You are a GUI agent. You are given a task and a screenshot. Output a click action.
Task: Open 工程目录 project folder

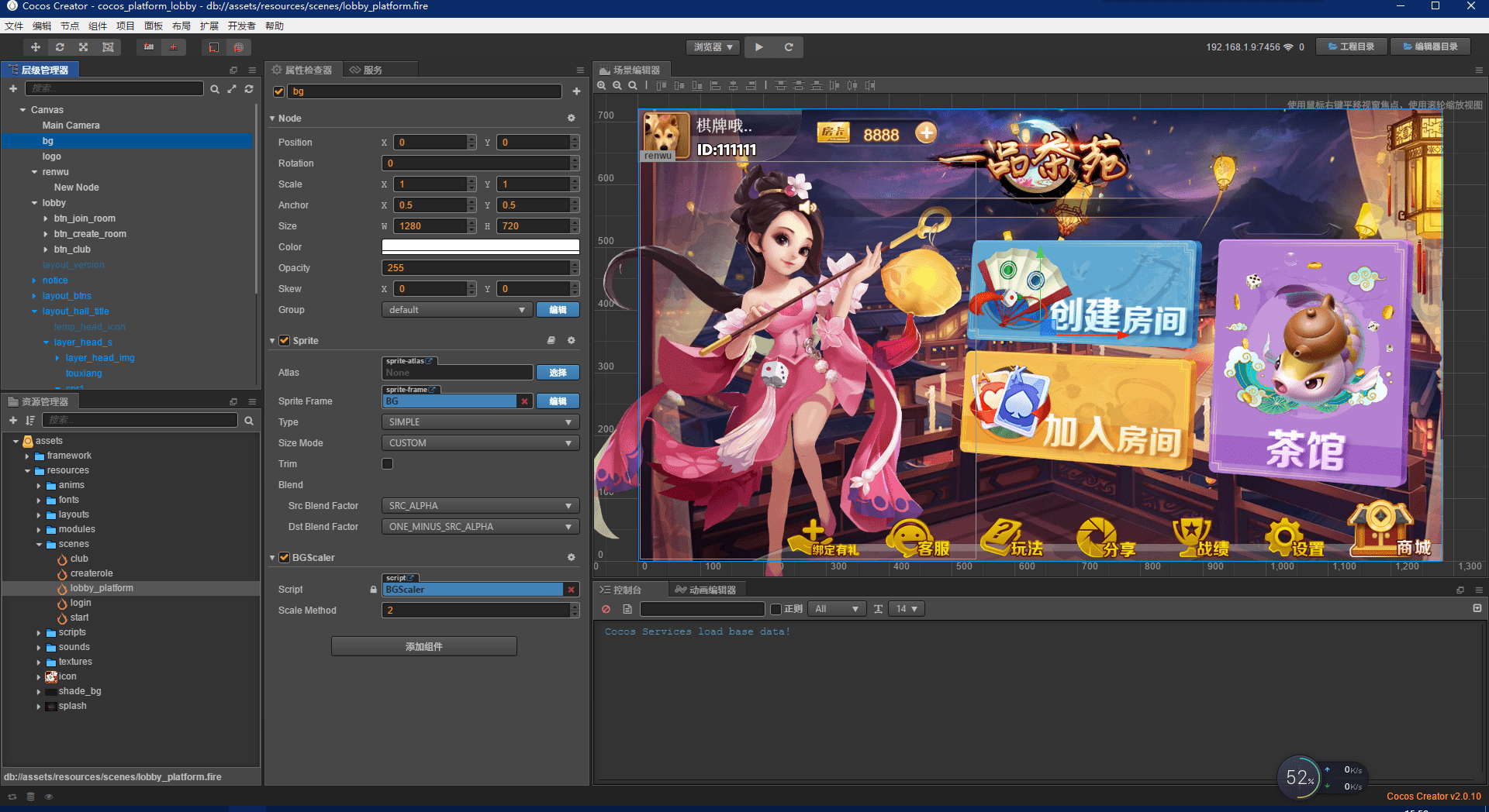tap(1353, 46)
